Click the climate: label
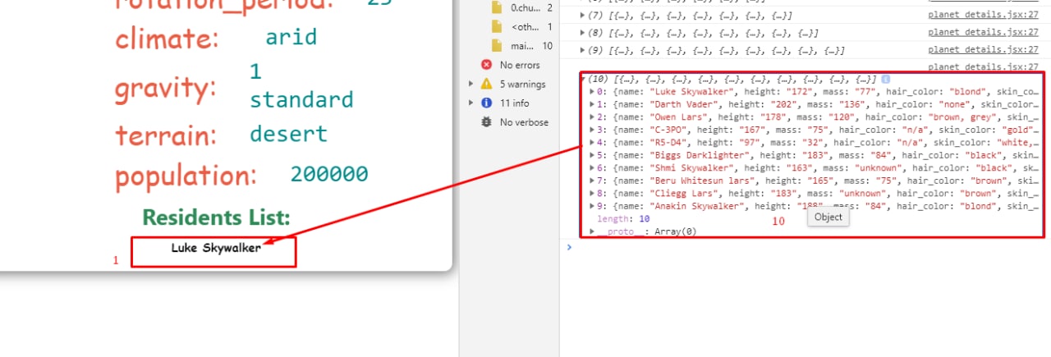Image resolution: width=1051 pixels, height=357 pixels. [167, 39]
